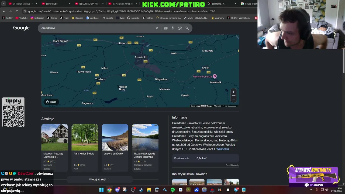
Task: Open Steam from the taskbar
Action: point(141,190)
